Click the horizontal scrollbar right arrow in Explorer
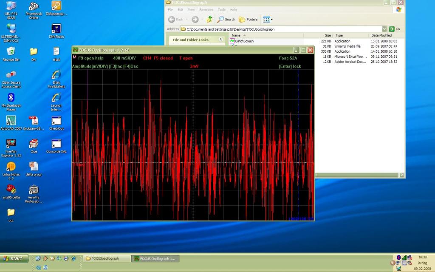Screen dimensions: 435x272 401,175
